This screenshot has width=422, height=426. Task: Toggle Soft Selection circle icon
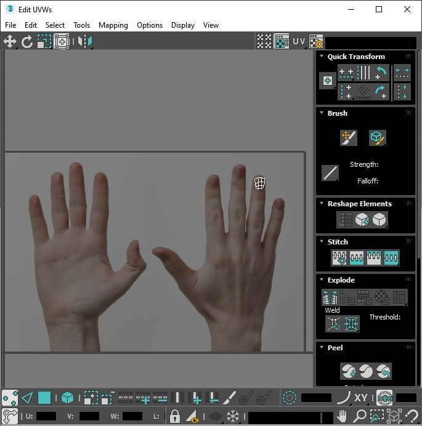[290, 398]
